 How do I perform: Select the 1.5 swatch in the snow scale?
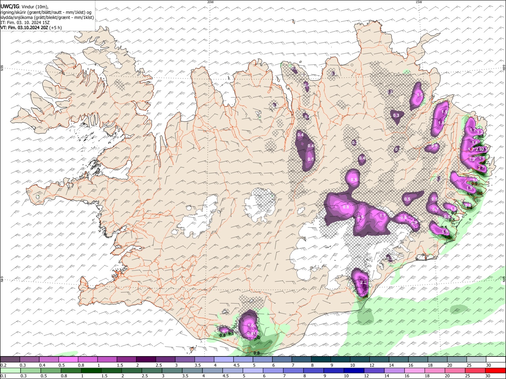tap(126, 359)
